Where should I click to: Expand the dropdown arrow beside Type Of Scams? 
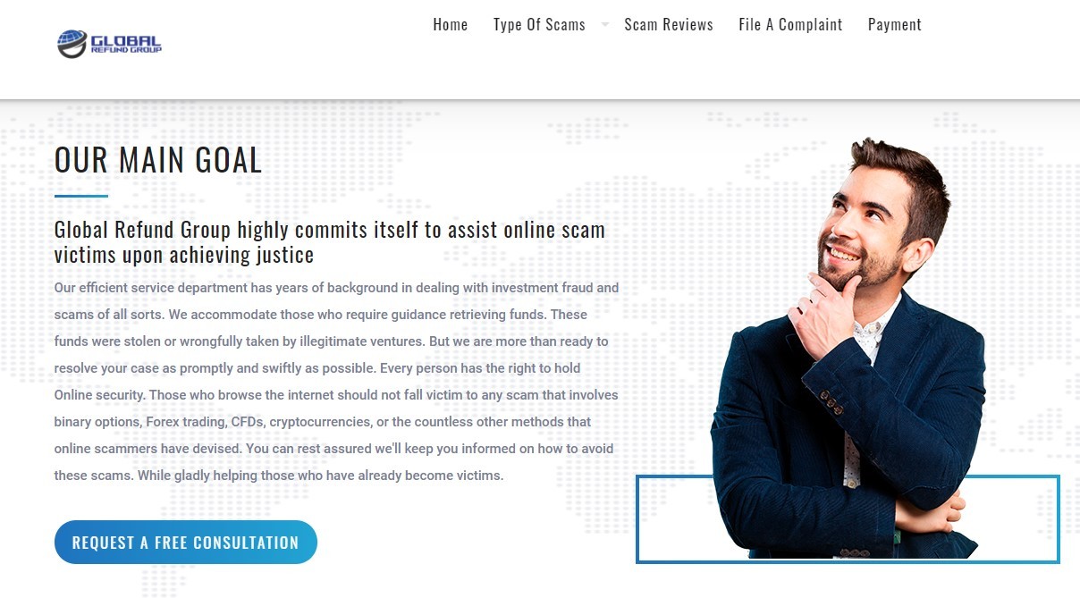604,25
